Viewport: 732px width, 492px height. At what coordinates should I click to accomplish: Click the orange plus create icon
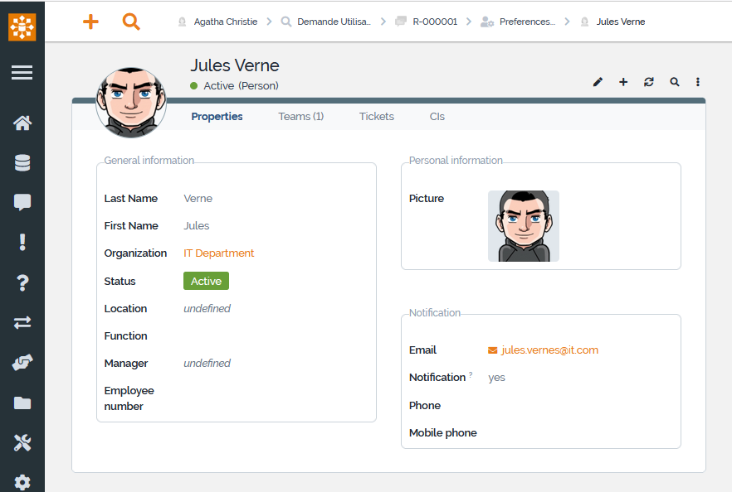90,22
